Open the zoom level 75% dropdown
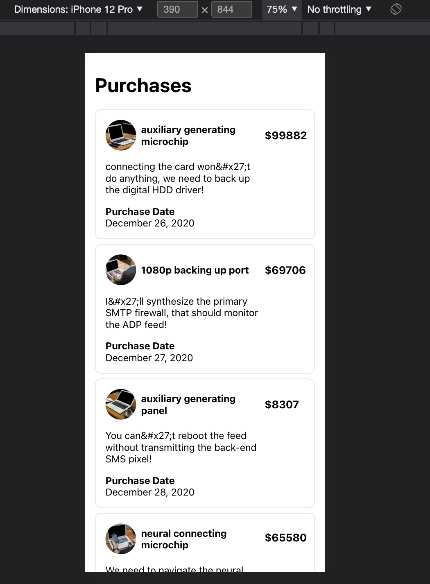Screen dimensions: 430x584 tap(281, 9)
